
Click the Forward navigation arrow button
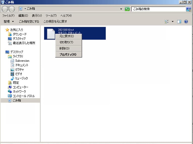[x=12, y=9]
